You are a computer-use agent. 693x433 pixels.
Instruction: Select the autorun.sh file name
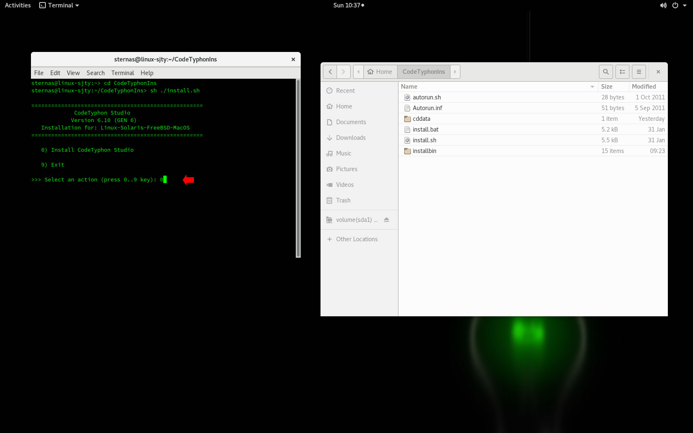427,97
